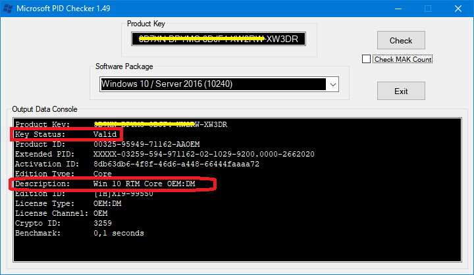Click the 'License Type: OEM:DM' line
Viewport: 474px width, 275px height.
[x=68, y=203]
